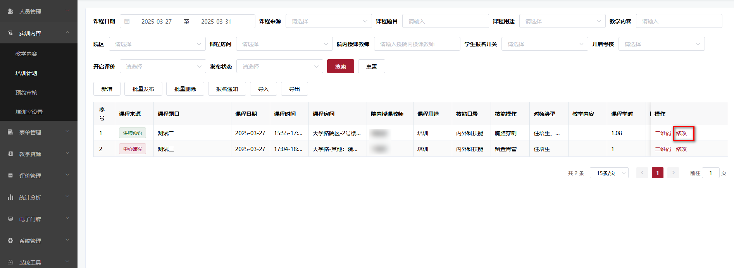Open 培训室设置 in sidebar submenu
Image resolution: width=734 pixels, height=268 pixels.
click(39, 112)
